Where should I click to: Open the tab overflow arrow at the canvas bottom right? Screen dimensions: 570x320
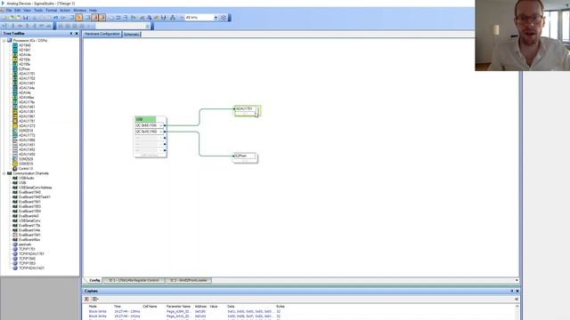click(517, 281)
